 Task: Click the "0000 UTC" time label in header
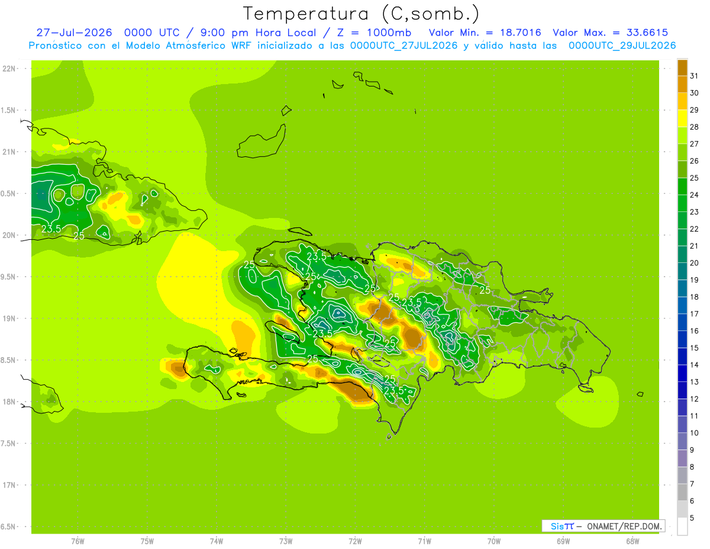[153, 33]
